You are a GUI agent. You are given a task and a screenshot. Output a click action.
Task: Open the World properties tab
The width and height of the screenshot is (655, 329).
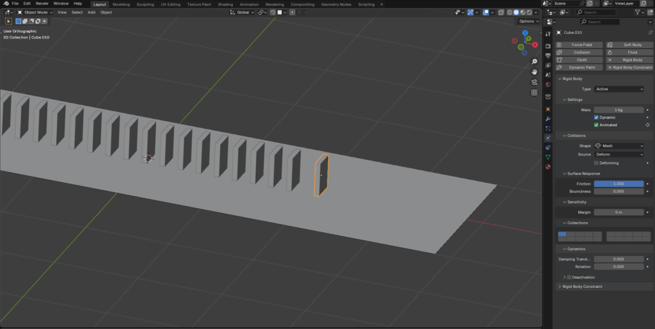tap(548, 84)
